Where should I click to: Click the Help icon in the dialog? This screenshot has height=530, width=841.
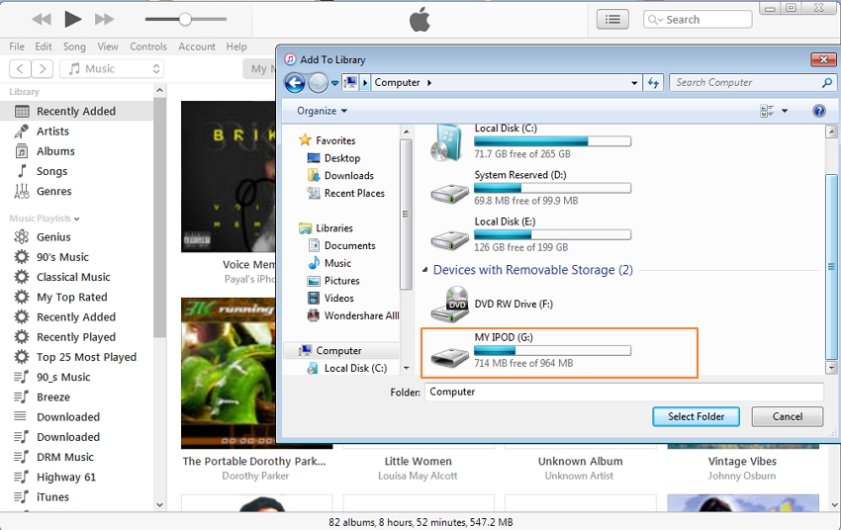[x=819, y=111]
